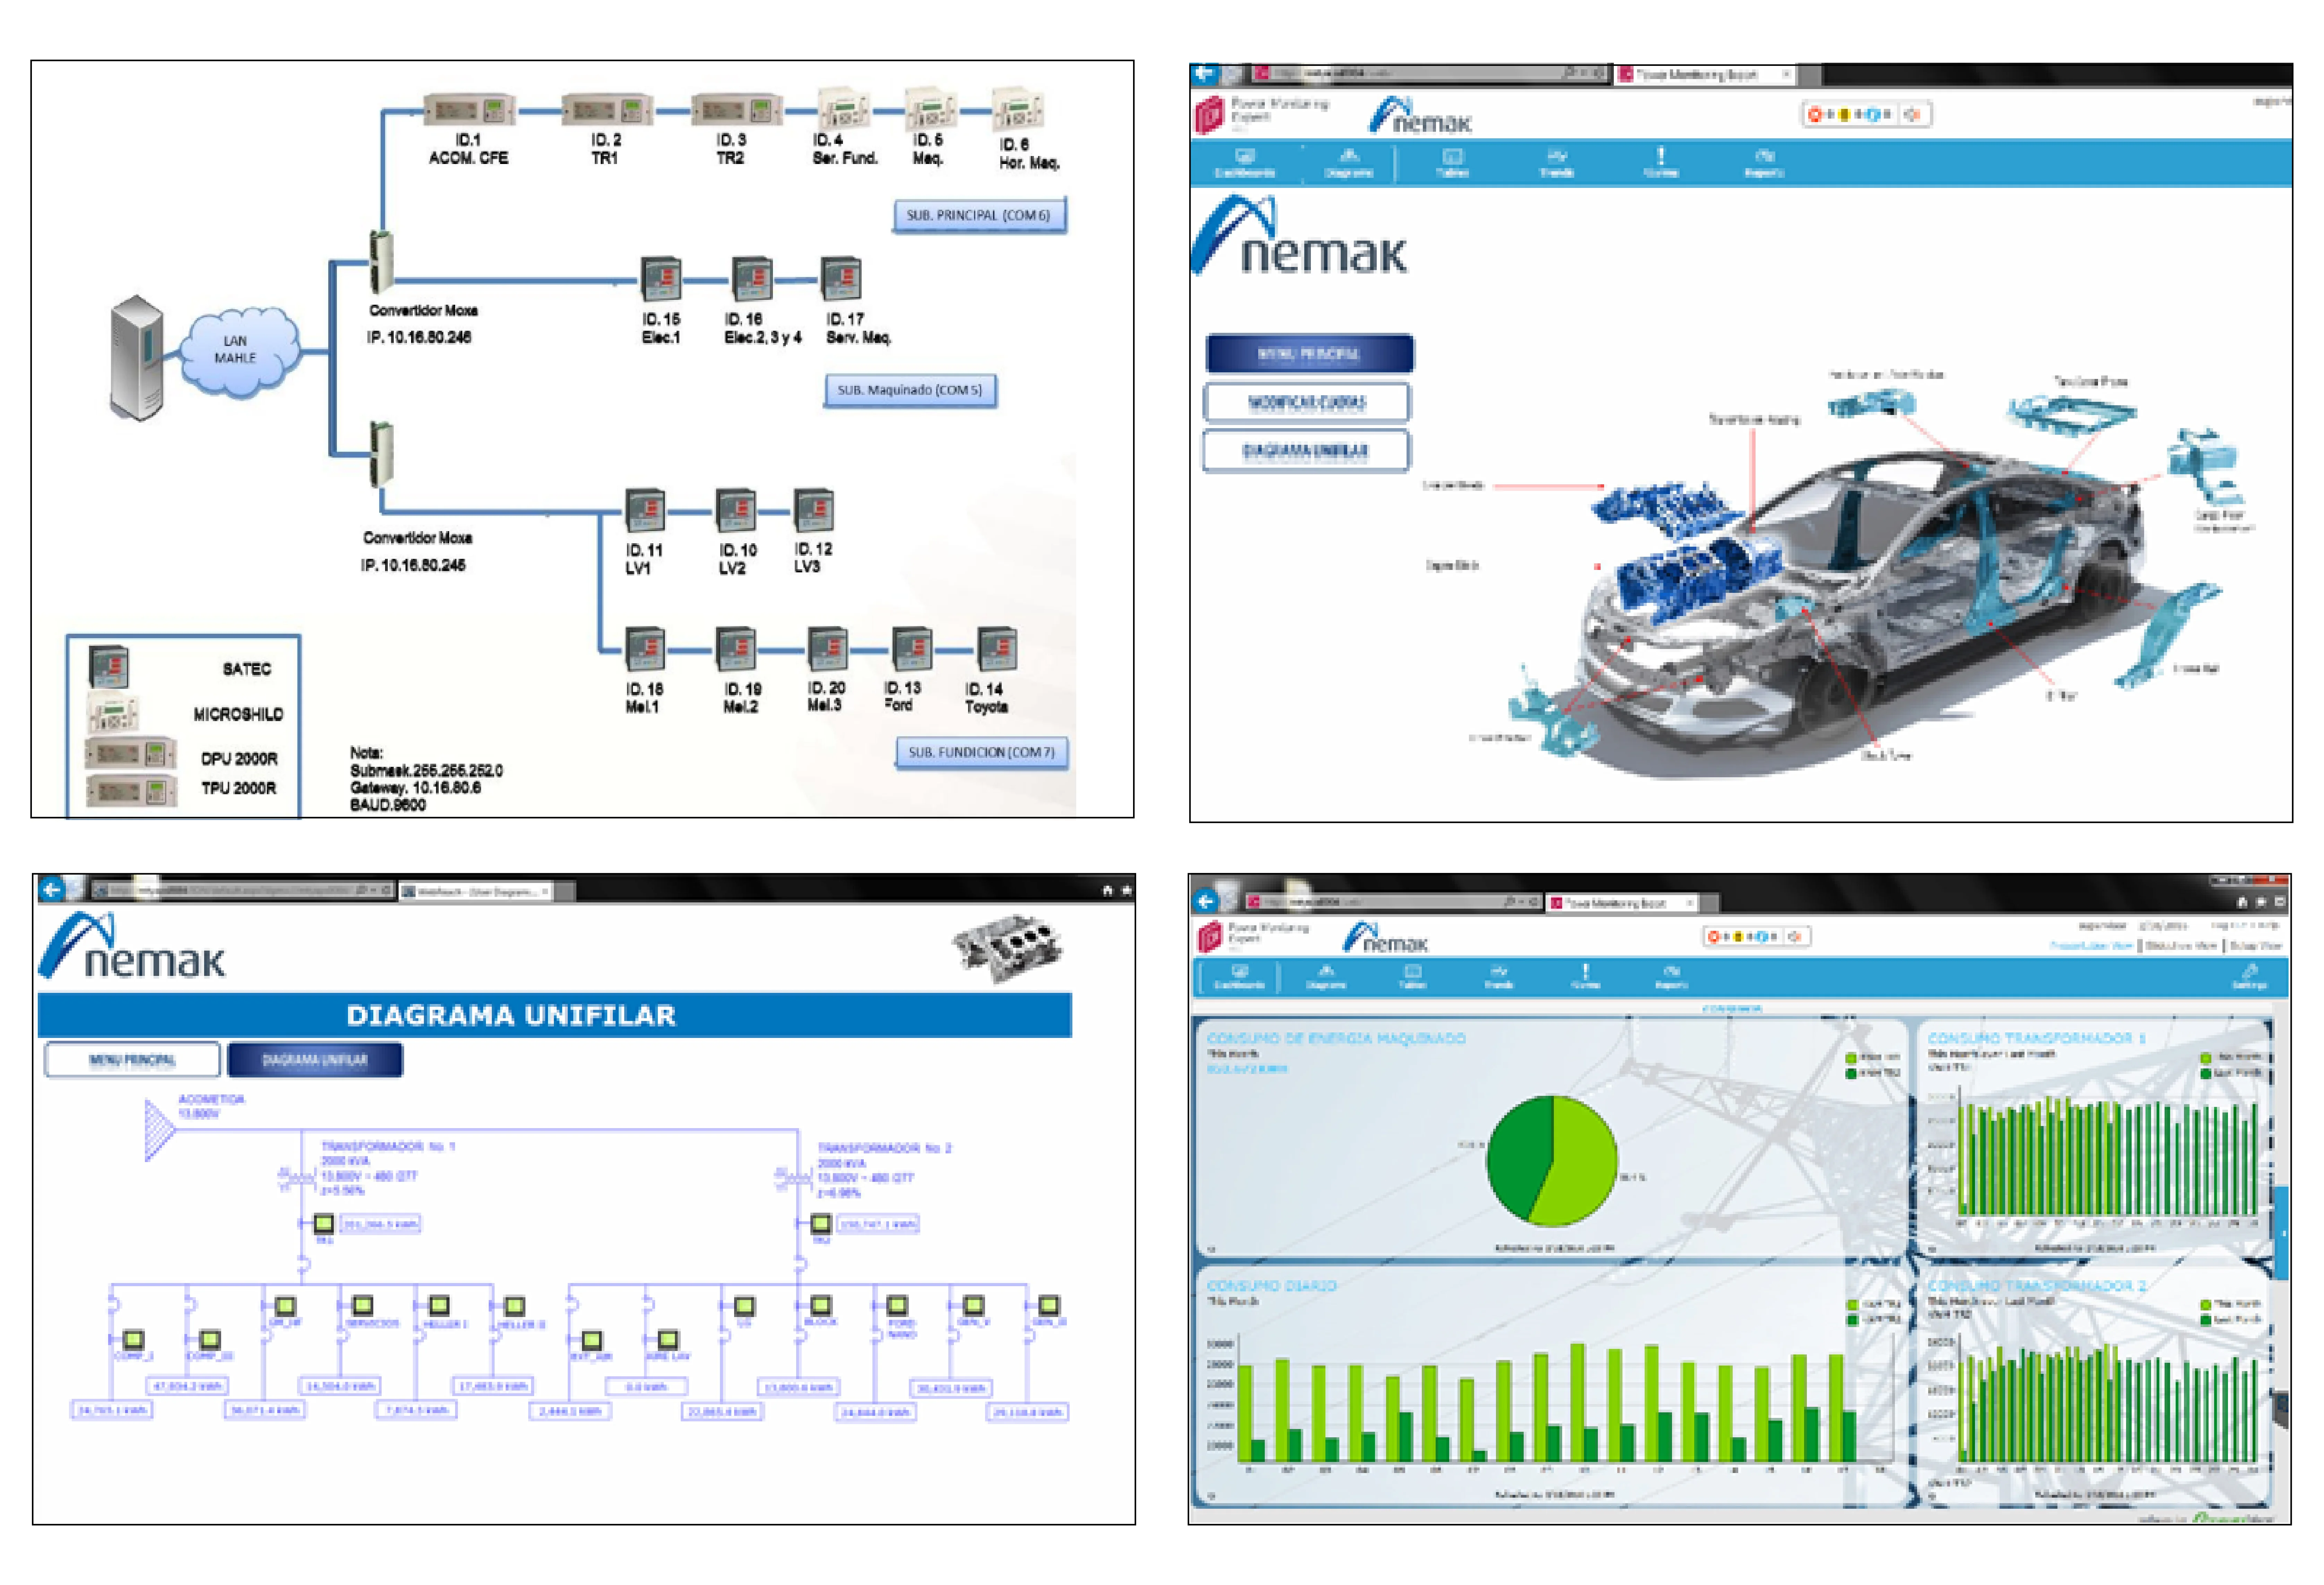Viewport: 2324px width, 1585px height.
Task: Click dark DIAGRAMA UNIFILAR button below the banner
Action: tap(315, 1060)
